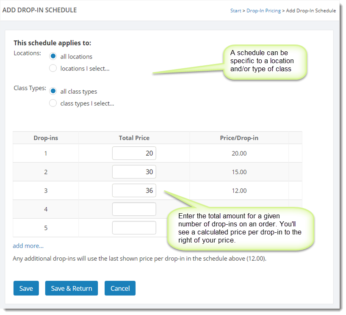Image resolution: width=346 pixels, height=315 pixels.
Task: Click the "add more..." link
Action: pyautogui.click(x=28, y=245)
